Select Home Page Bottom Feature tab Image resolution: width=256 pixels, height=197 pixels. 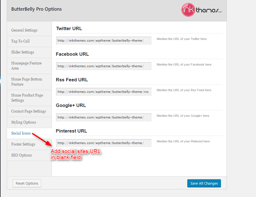click(29, 82)
